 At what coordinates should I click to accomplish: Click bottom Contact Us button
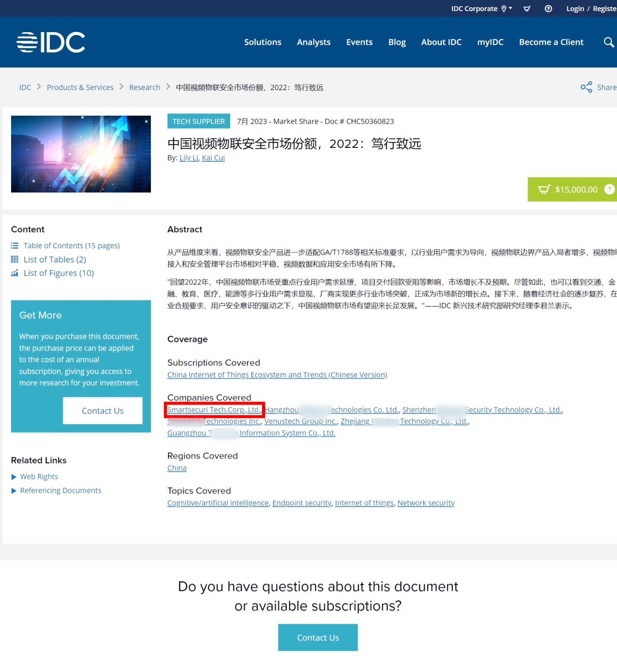pos(318,637)
